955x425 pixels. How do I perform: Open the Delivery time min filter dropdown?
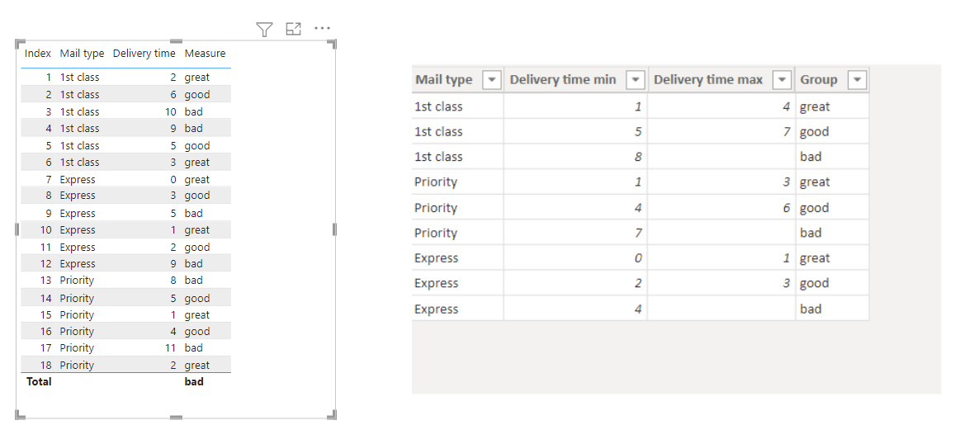pos(636,80)
